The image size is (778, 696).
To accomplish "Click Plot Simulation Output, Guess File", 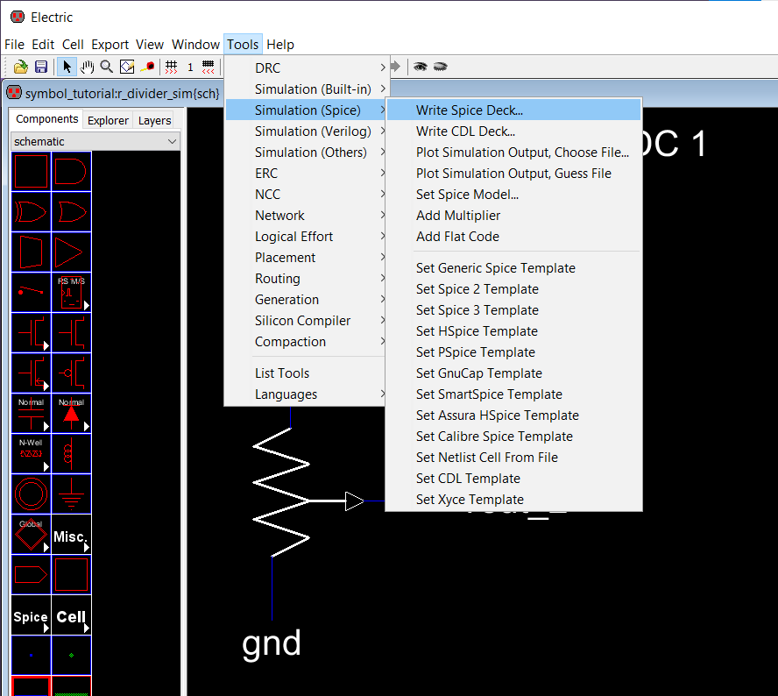I will (x=513, y=173).
